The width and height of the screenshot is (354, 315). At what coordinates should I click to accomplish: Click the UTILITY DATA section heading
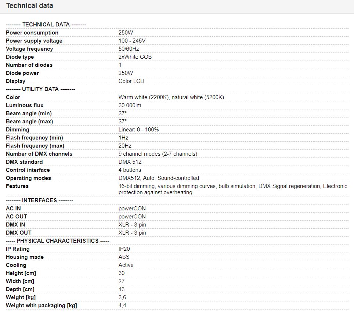click(x=40, y=89)
